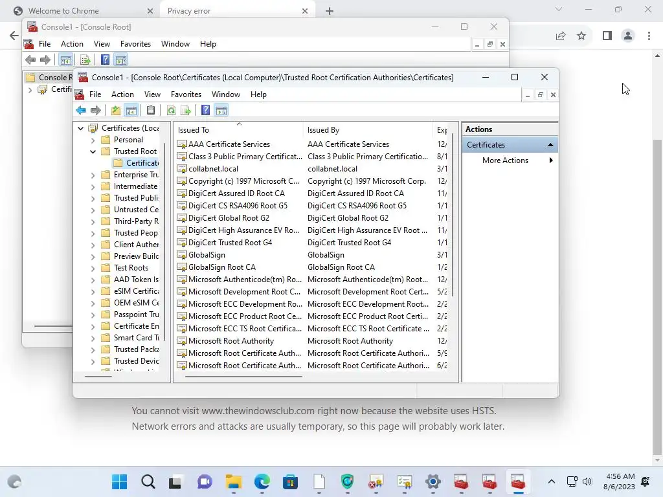Expand Certifi... node in the rear Console Root window
The image size is (663, 497).
click(30, 89)
